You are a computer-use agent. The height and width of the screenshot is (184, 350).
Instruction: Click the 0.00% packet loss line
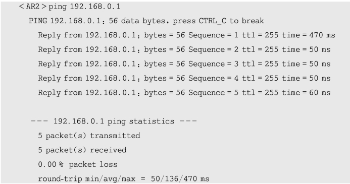pos(78,165)
